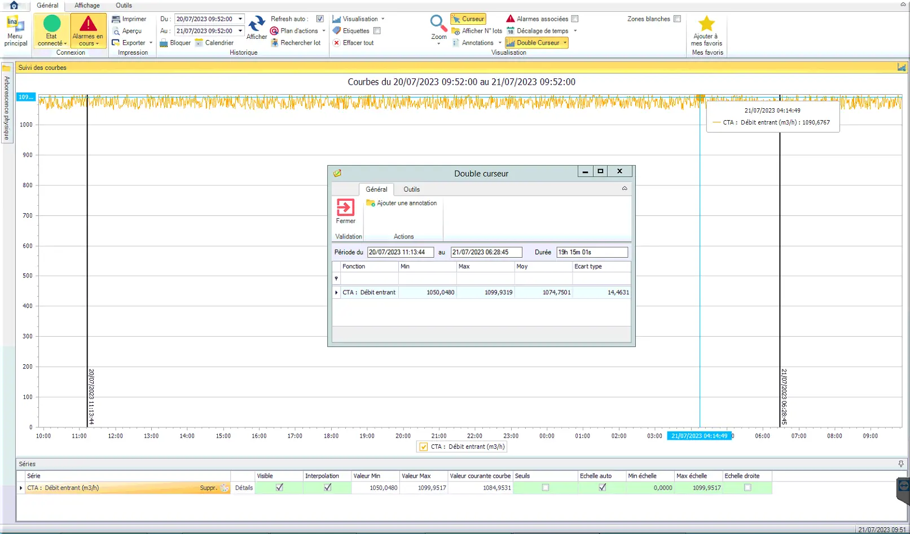The image size is (910, 534).
Task: Switch to the Affichage ribbon tab
Action: point(87,6)
